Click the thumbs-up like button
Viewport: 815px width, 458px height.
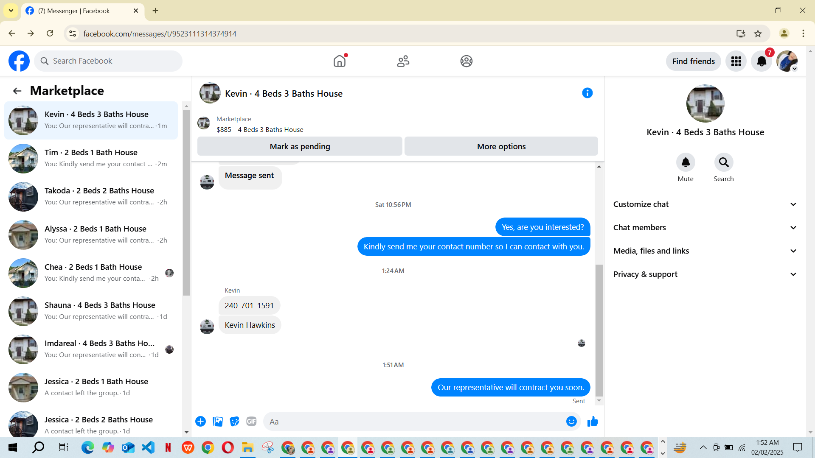point(593,422)
